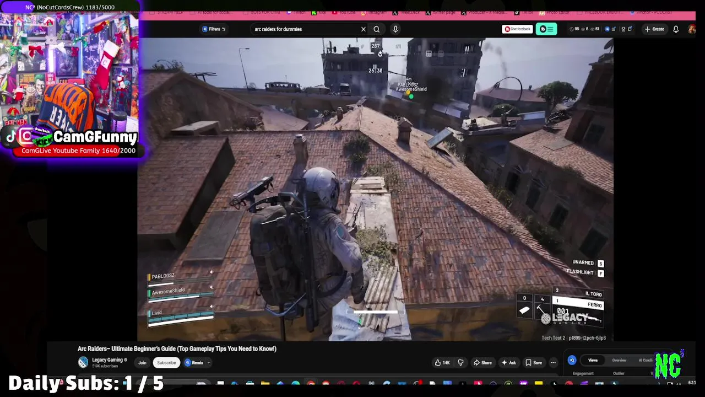705x397 pixels.
Task: Open the three-dot more actions menu
Action: click(x=553, y=363)
